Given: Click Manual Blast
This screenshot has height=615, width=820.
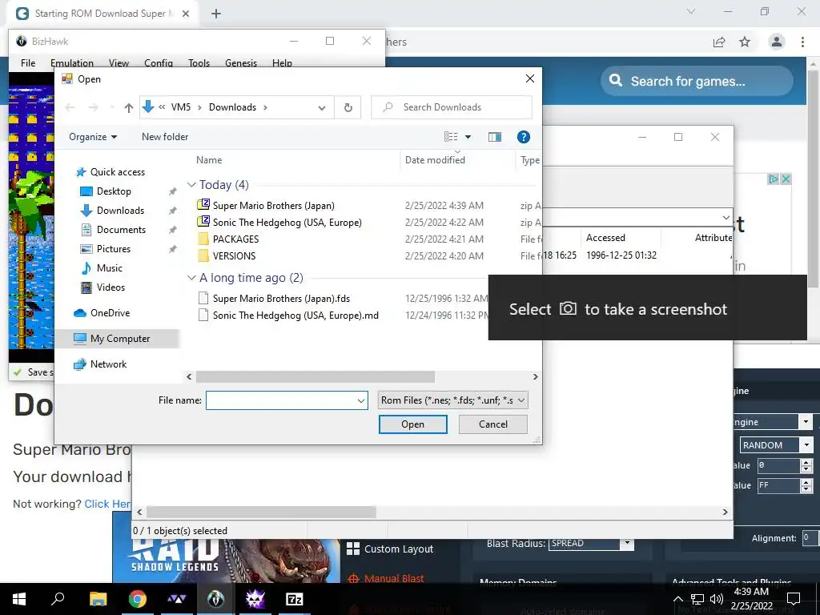Looking at the screenshot, I should (387, 578).
